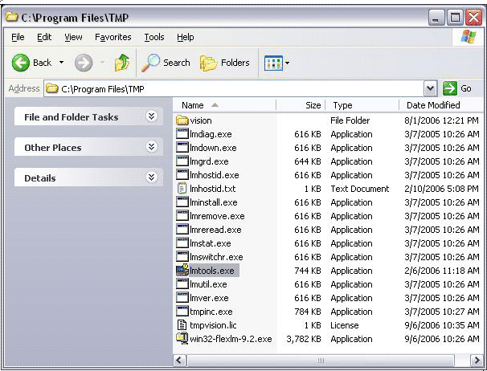Select the tmpvision.lic license file
The width and height of the screenshot is (487, 371).
[213, 325]
